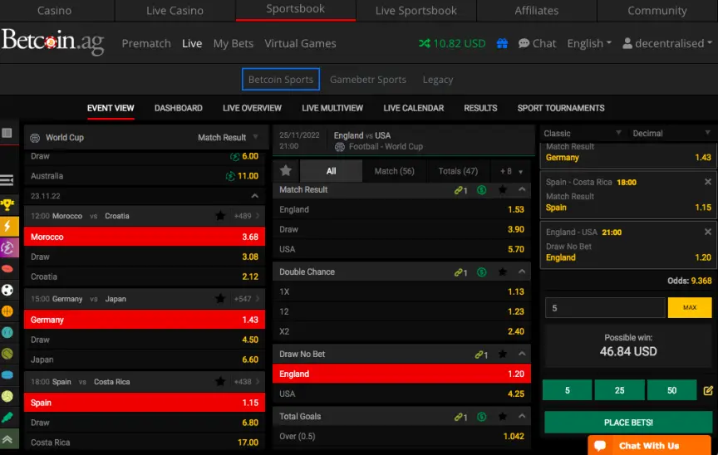Collapse the Match Result market
Screen dimensions: 718x455
522,189
